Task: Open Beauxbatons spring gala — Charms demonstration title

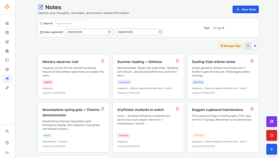Action: [71, 112]
